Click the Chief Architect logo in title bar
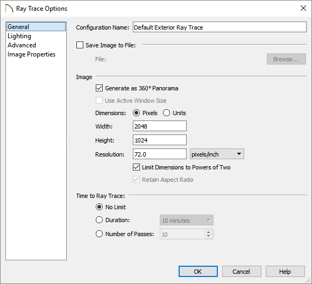 9,9
